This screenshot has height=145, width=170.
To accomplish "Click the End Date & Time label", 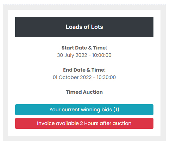I will pos(84,70).
